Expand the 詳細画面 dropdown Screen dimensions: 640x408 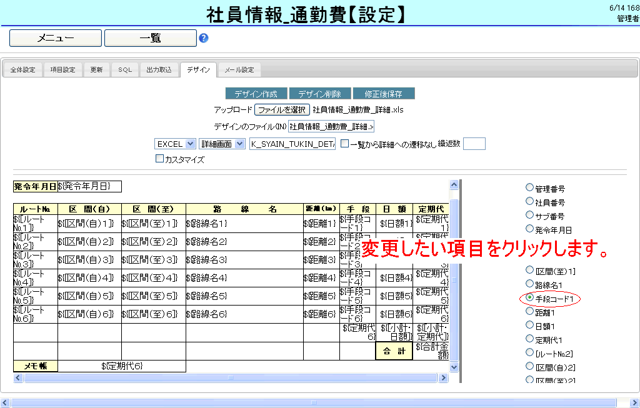point(222,144)
